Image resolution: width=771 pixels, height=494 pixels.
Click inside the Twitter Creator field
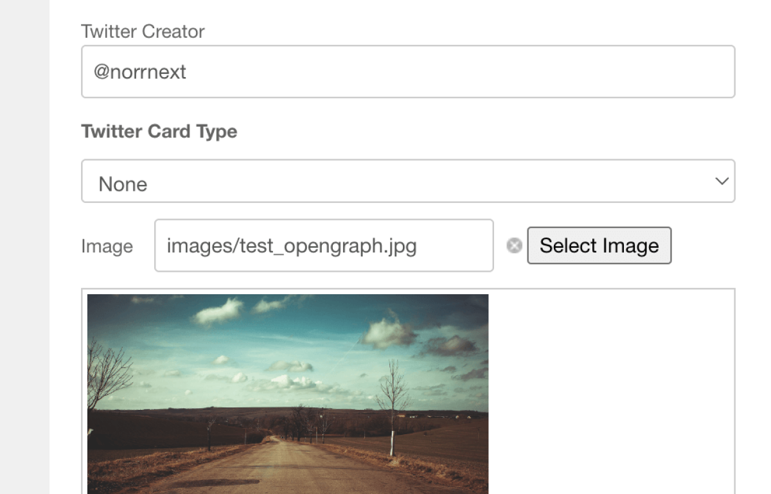coord(408,71)
